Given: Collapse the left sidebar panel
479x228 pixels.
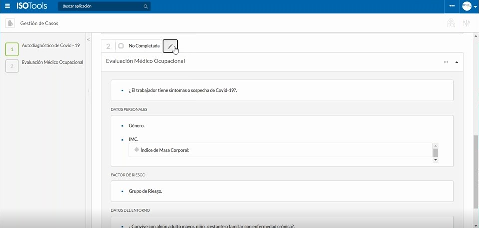Looking at the screenshot, I should pyautogui.click(x=89, y=39).
